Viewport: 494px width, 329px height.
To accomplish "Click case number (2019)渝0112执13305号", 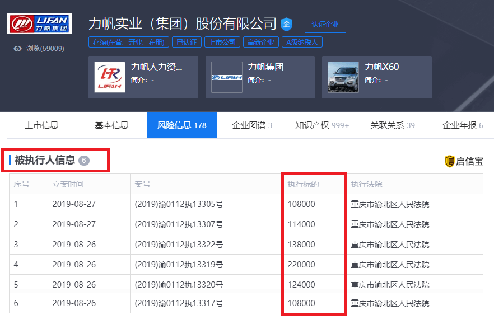I will tap(179, 204).
